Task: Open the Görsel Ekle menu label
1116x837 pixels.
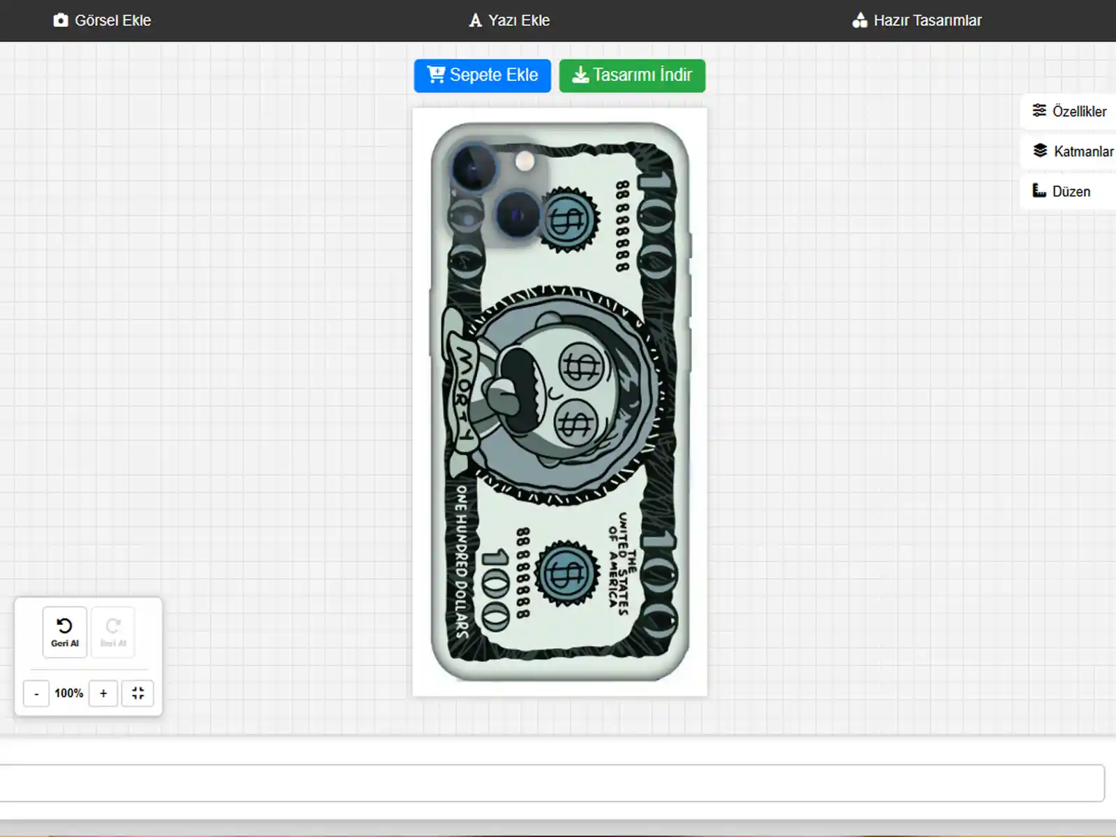Action: pyautogui.click(x=113, y=20)
